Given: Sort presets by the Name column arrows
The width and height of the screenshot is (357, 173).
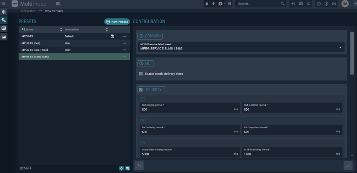Looking at the screenshot, I should click(x=61, y=30).
